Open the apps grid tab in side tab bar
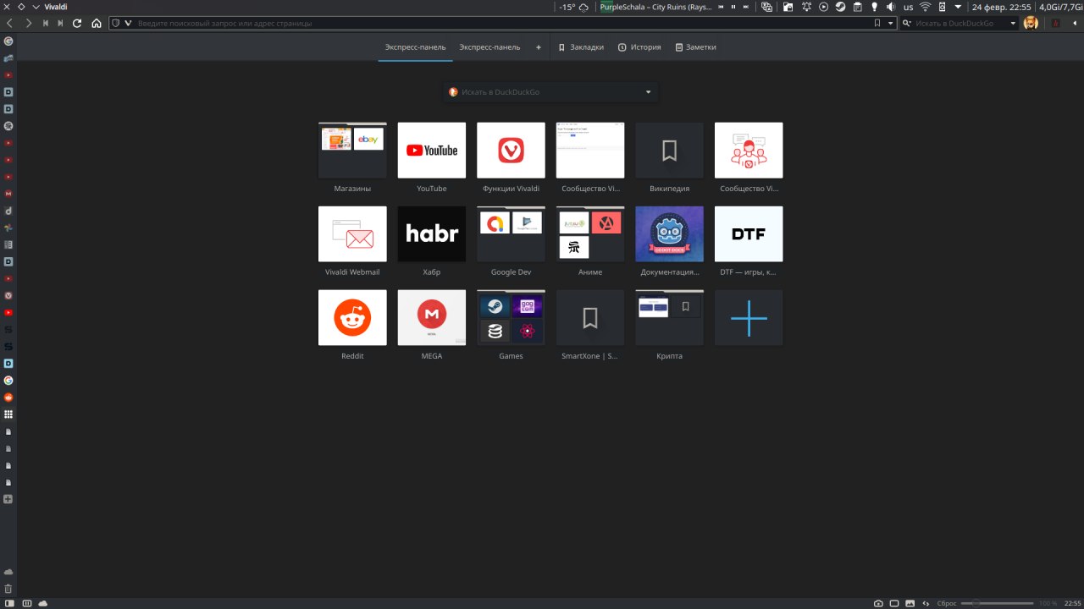Screen dimensions: 1084x609 [x=8, y=414]
